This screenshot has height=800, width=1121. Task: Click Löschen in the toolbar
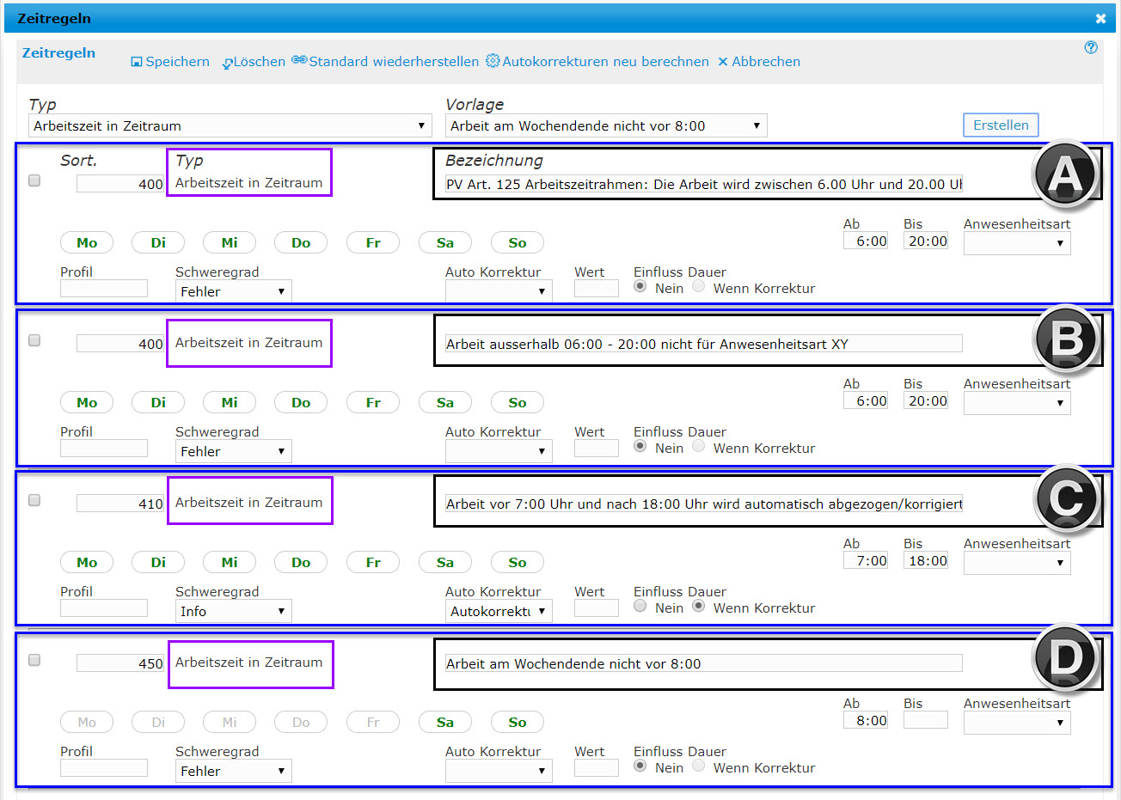click(254, 62)
